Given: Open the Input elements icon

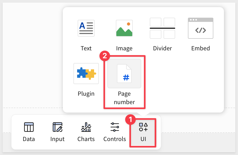Looking at the screenshot, I should coord(57,127).
